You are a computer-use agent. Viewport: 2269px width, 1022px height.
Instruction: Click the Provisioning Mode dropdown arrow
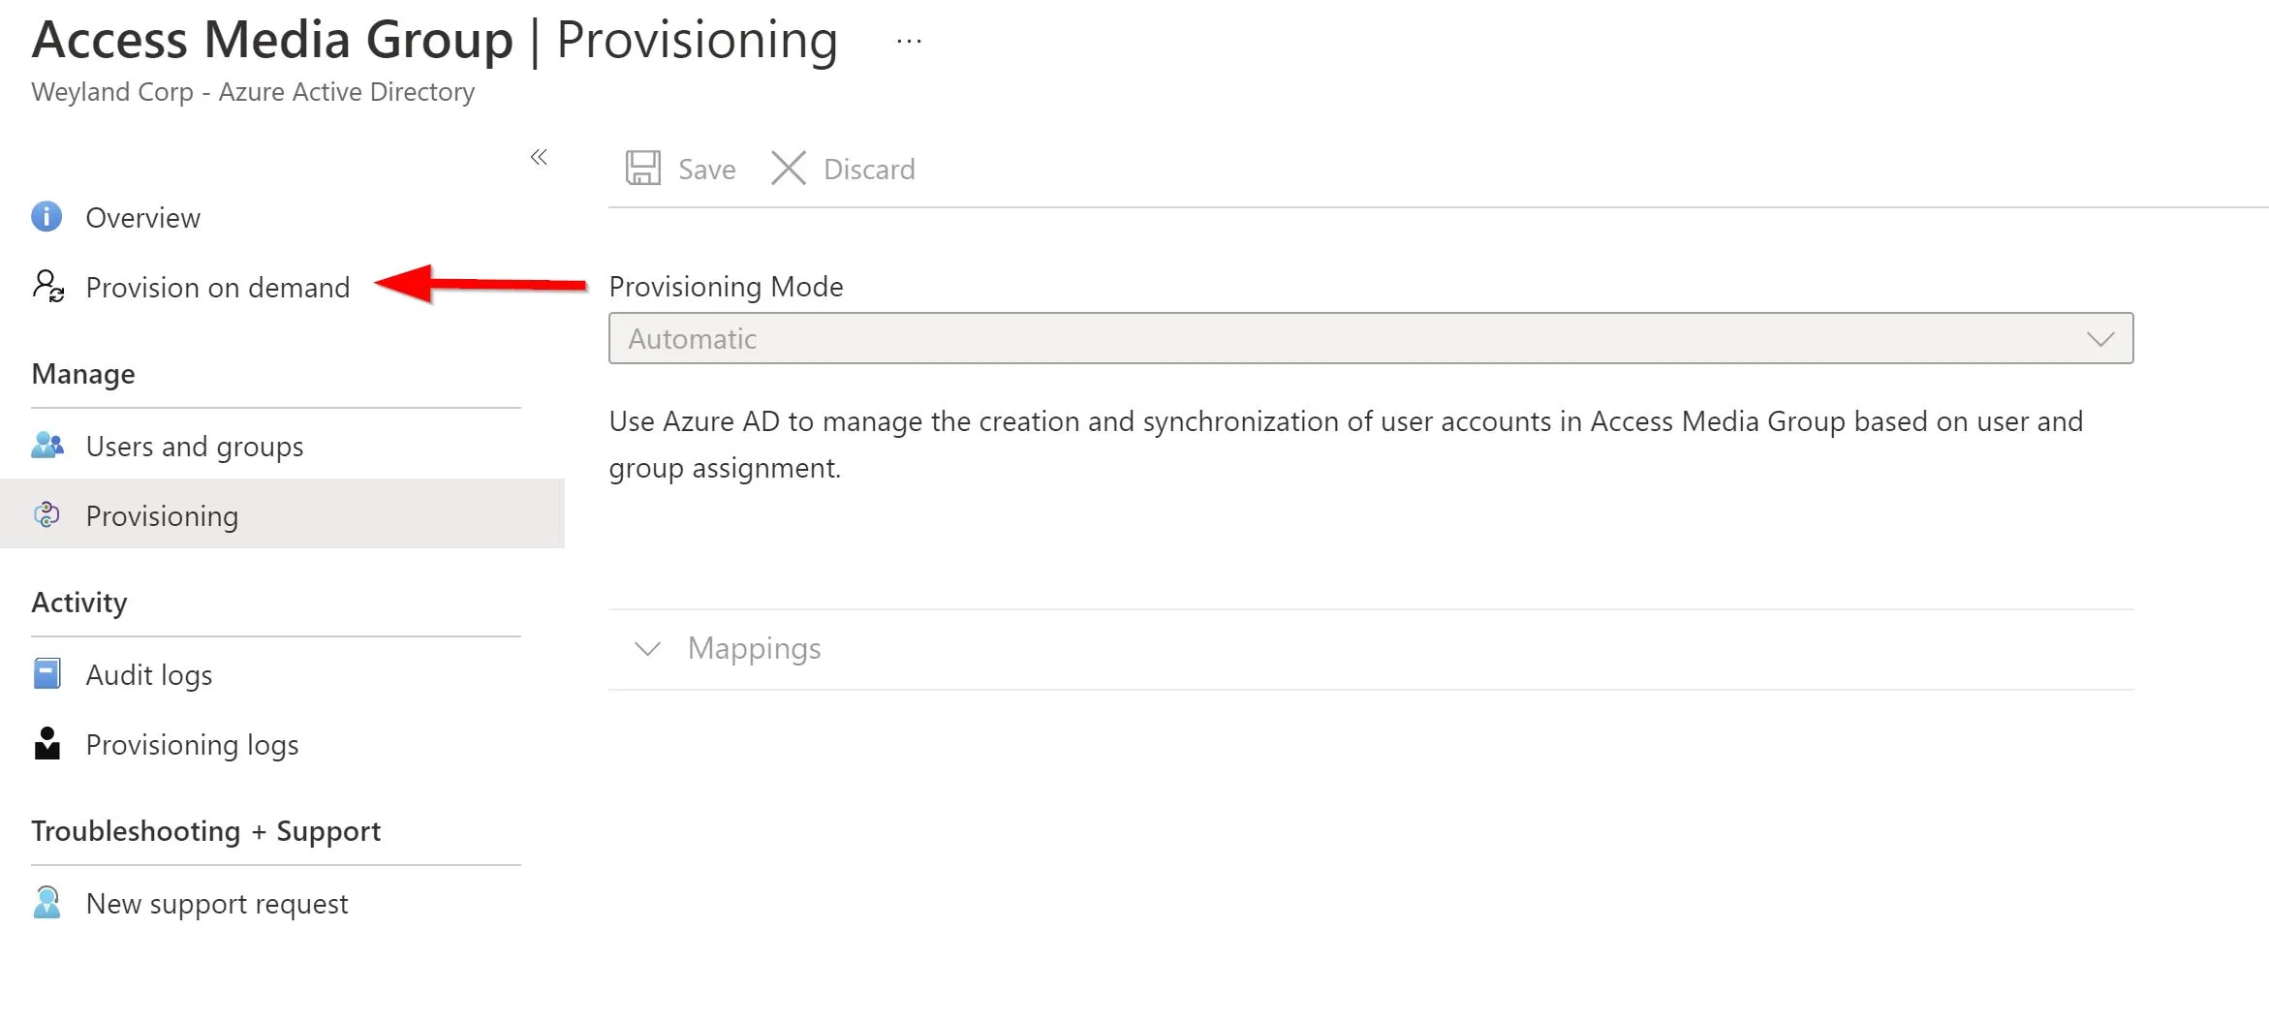tap(2100, 339)
